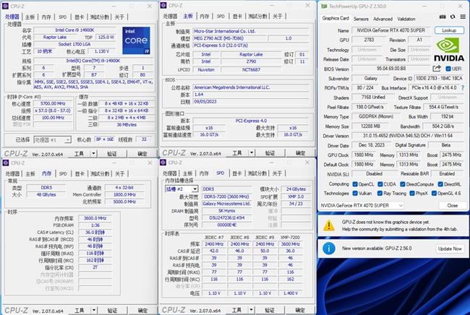Image resolution: width=470 pixels, height=315 pixels.
Task: Click the blue info icon in update notice
Action: coord(330,249)
